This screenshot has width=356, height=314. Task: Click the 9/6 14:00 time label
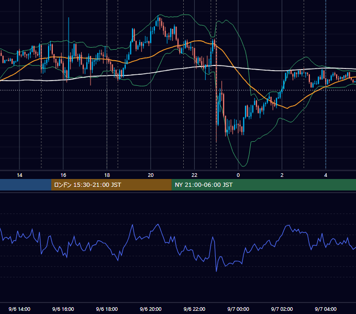click(x=19, y=309)
